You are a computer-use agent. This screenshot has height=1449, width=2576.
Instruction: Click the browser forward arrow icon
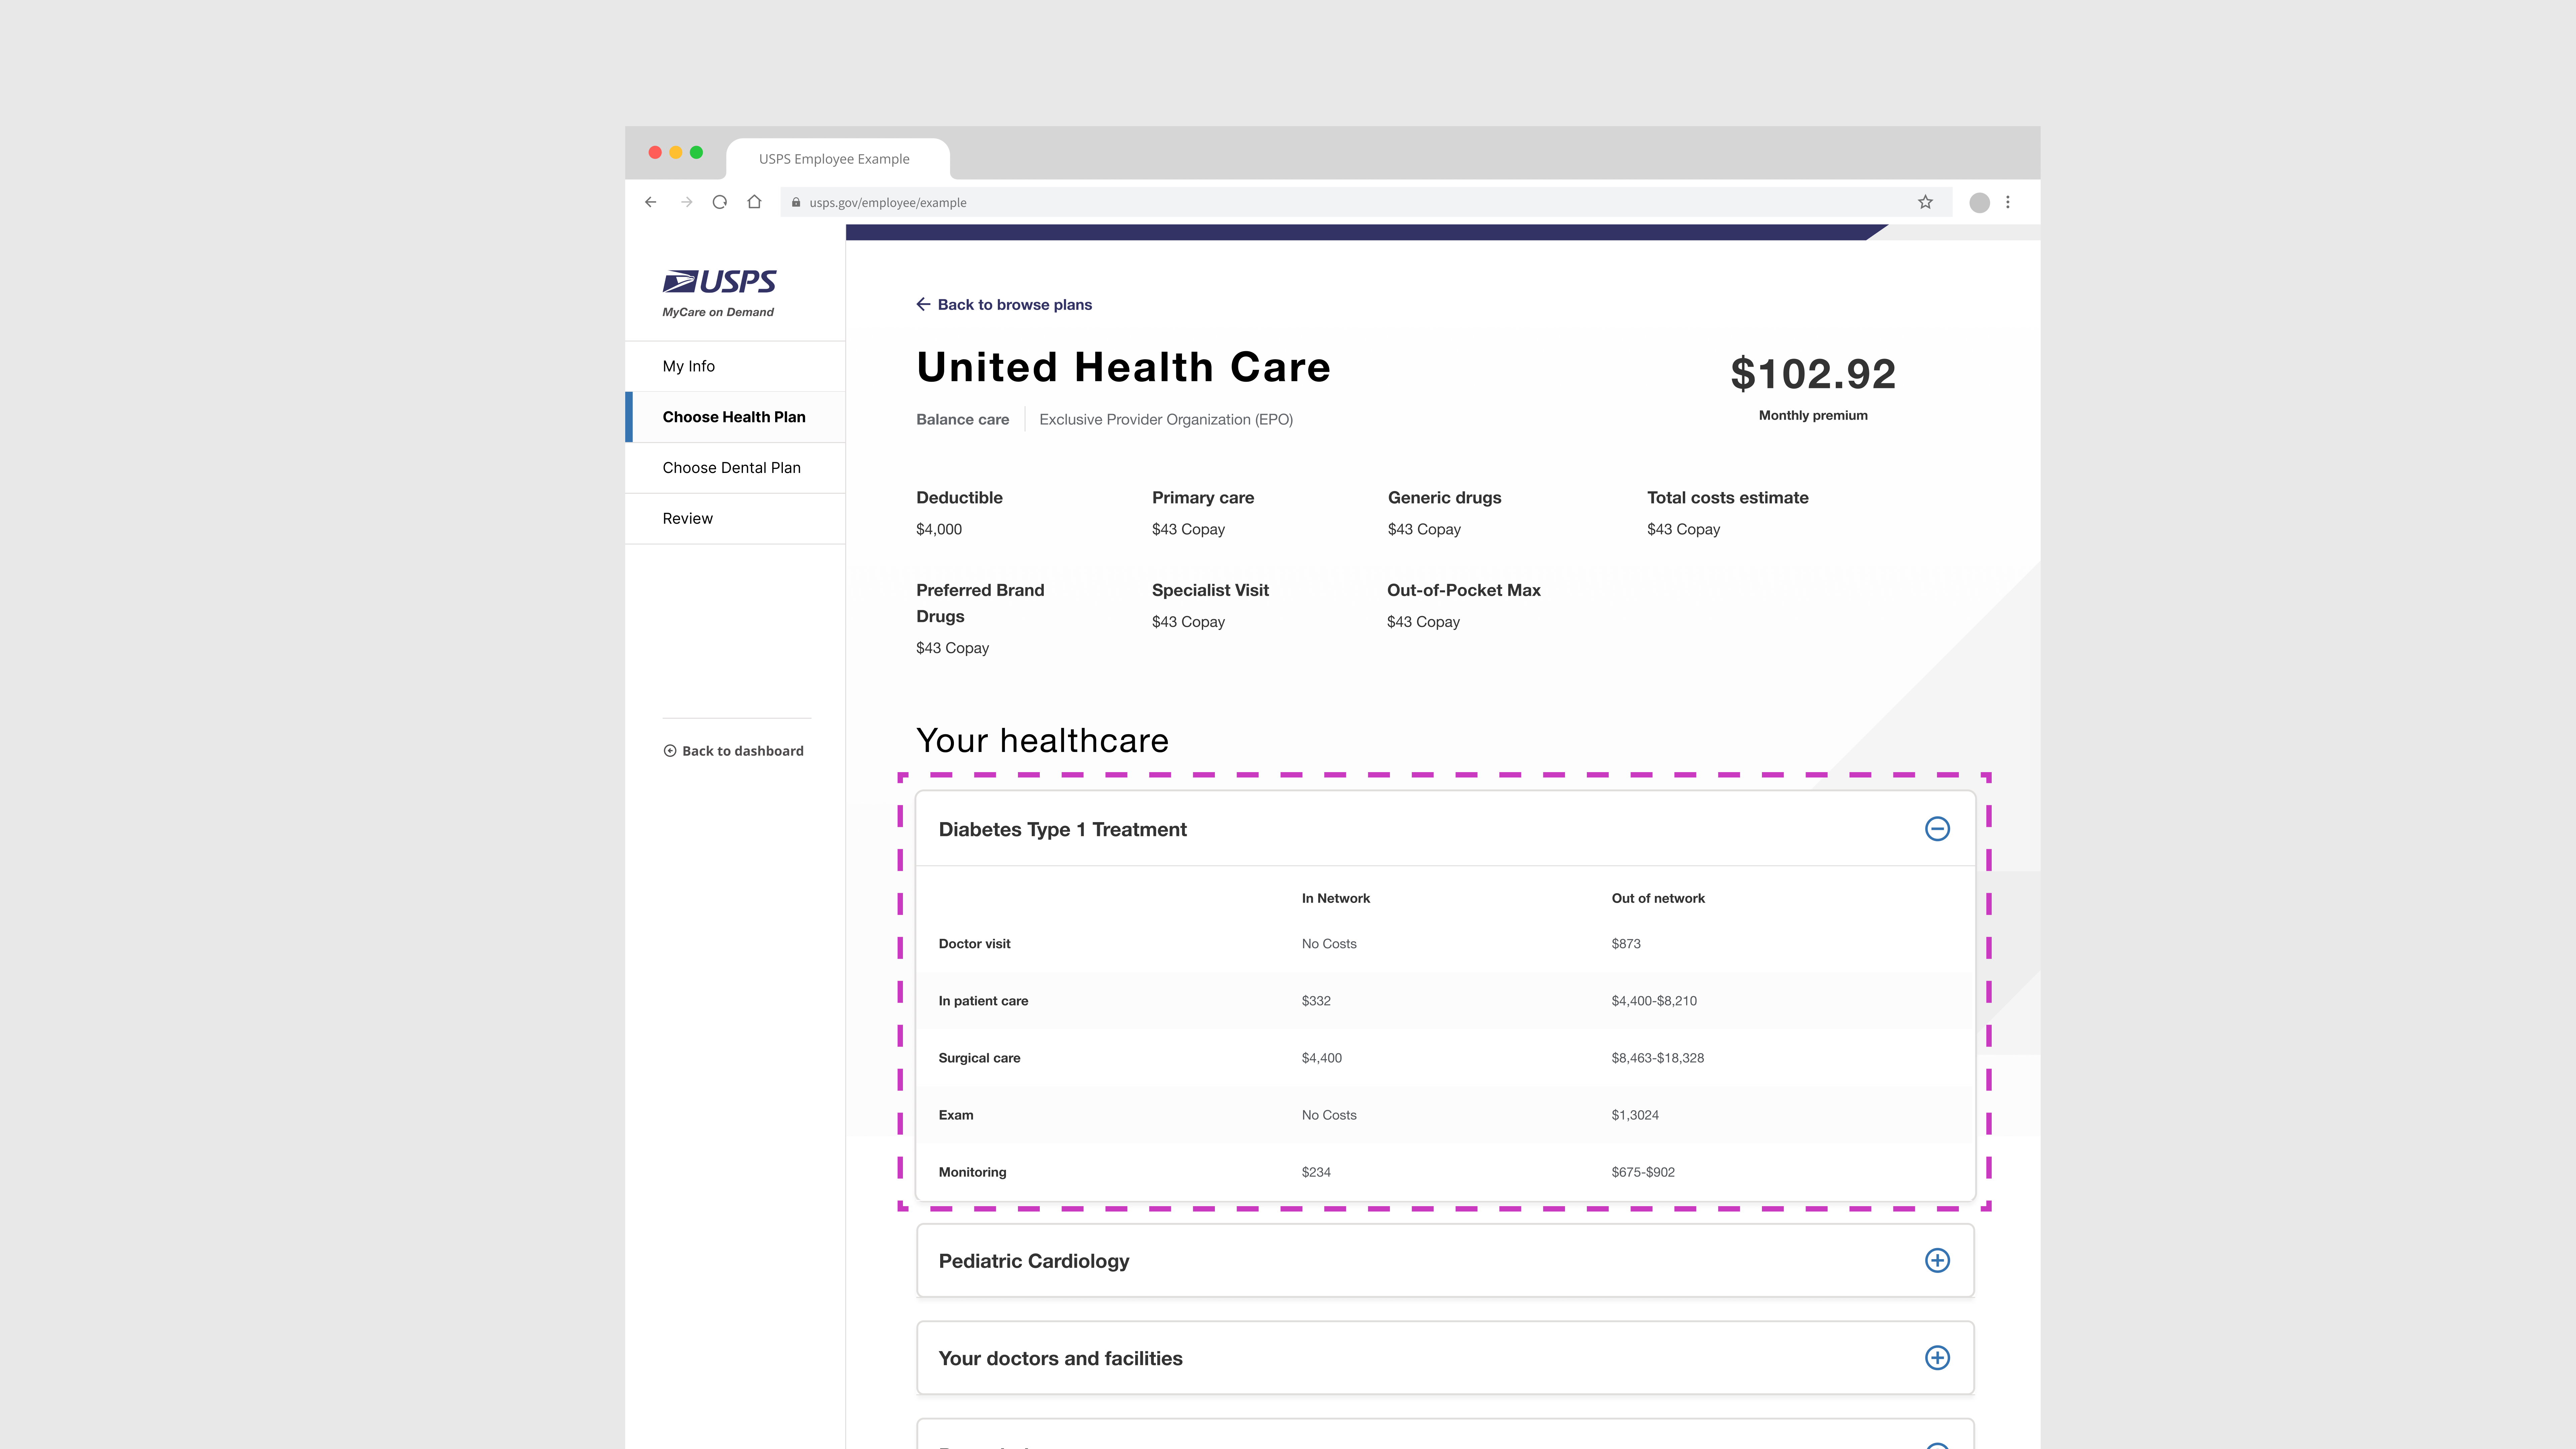click(x=686, y=202)
